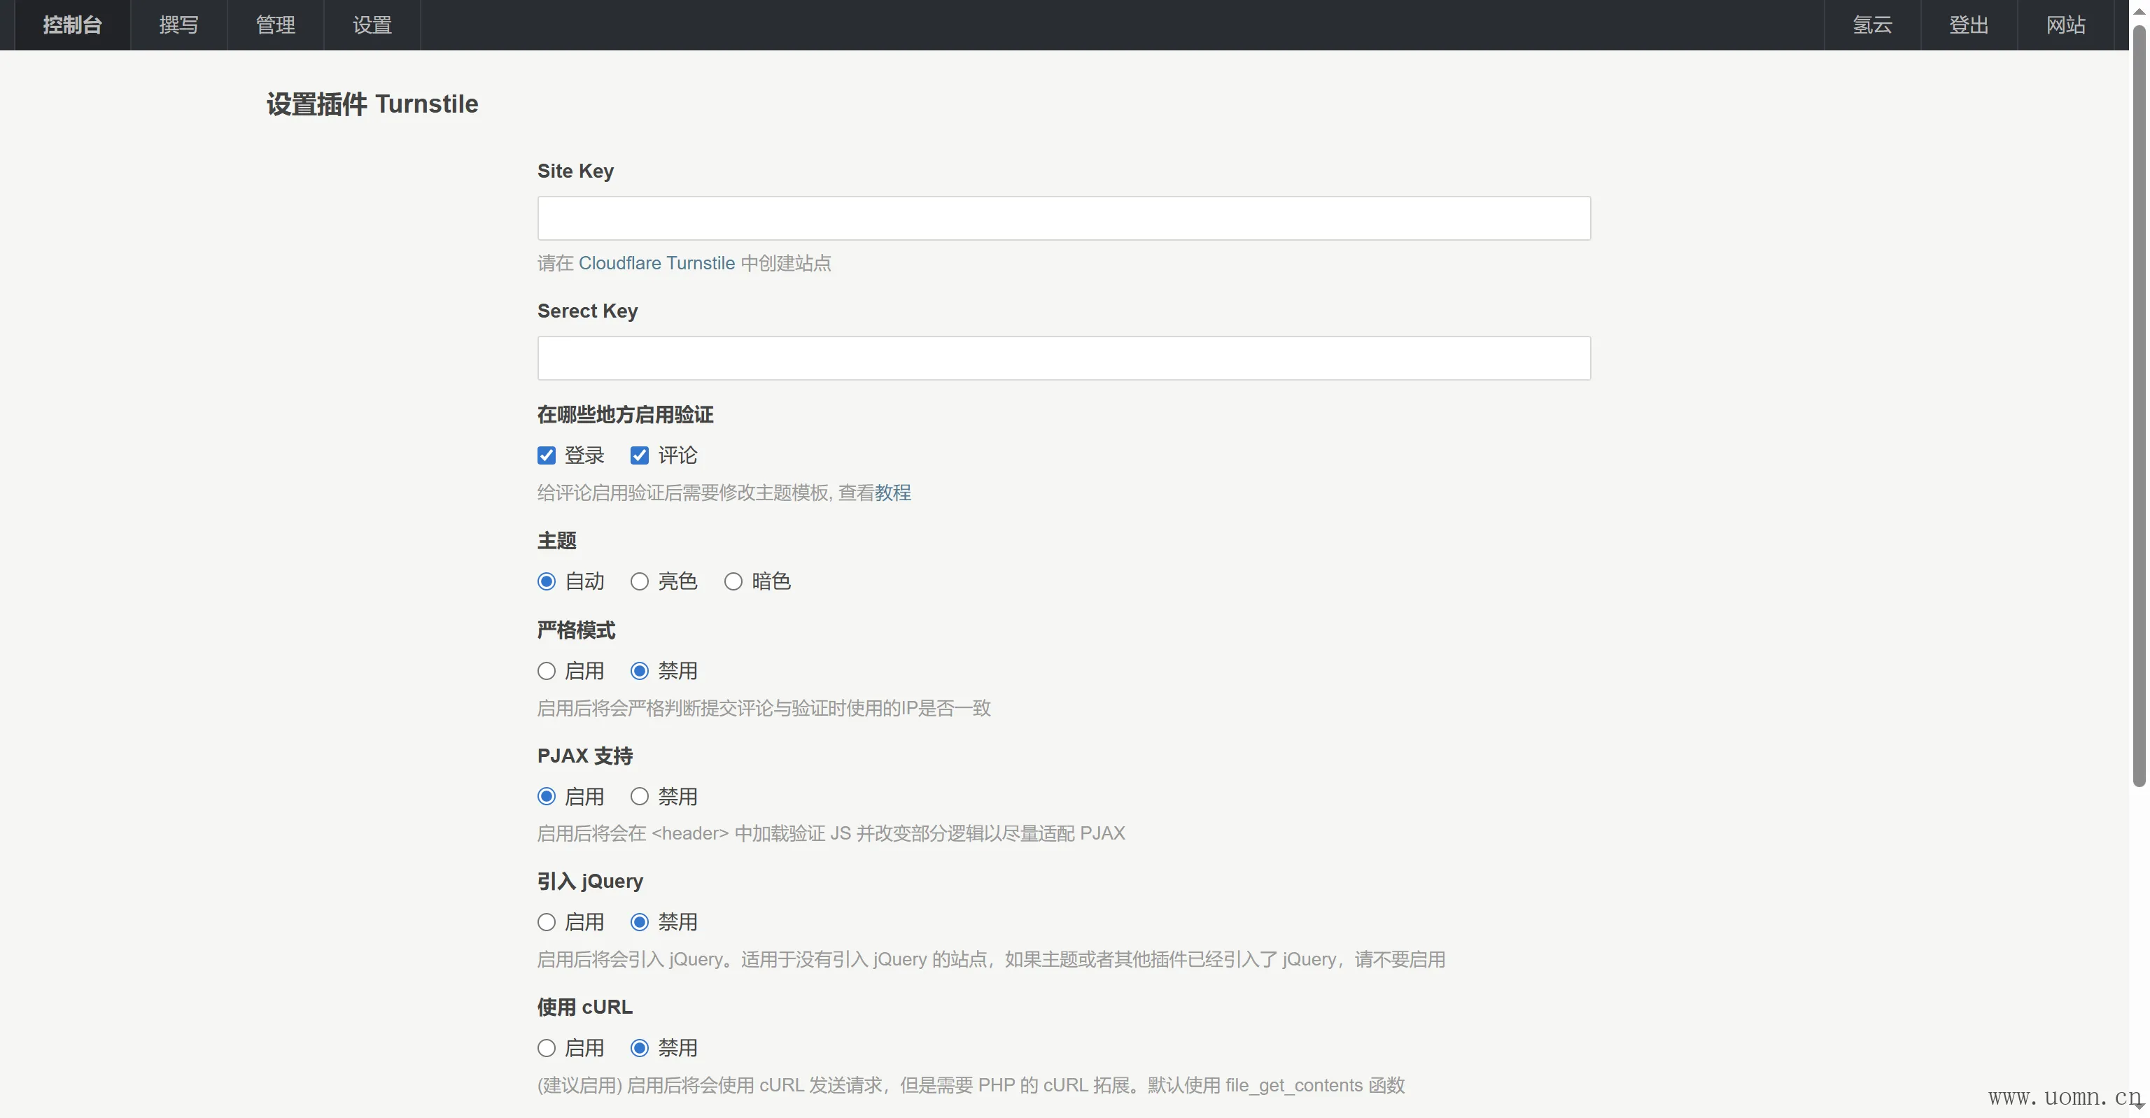
Task: Enable 使用 cURL option
Action: pos(547,1048)
